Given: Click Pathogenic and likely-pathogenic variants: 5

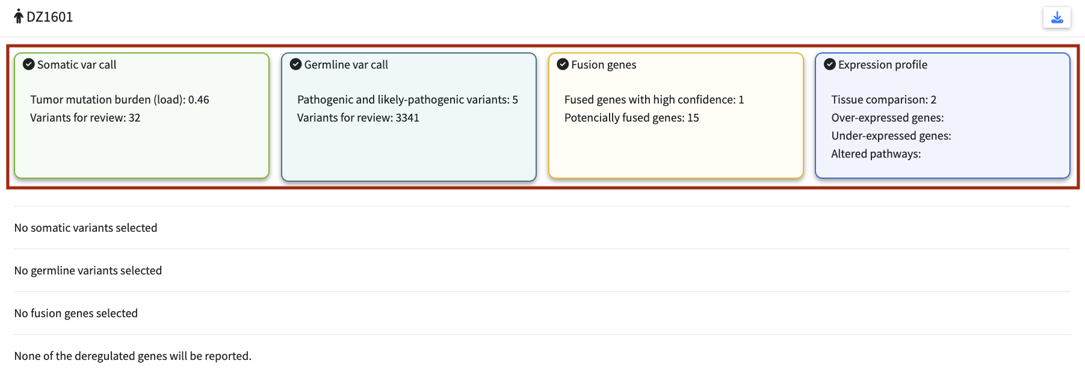Looking at the screenshot, I should (407, 100).
